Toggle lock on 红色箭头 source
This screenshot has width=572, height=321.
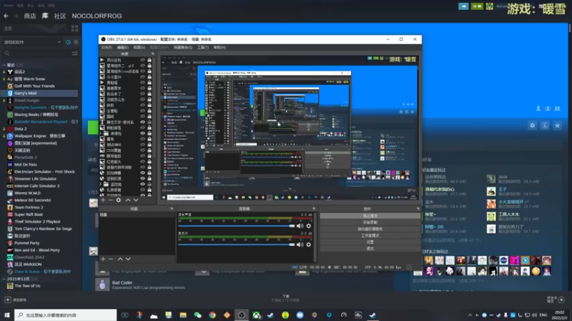[149, 162]
